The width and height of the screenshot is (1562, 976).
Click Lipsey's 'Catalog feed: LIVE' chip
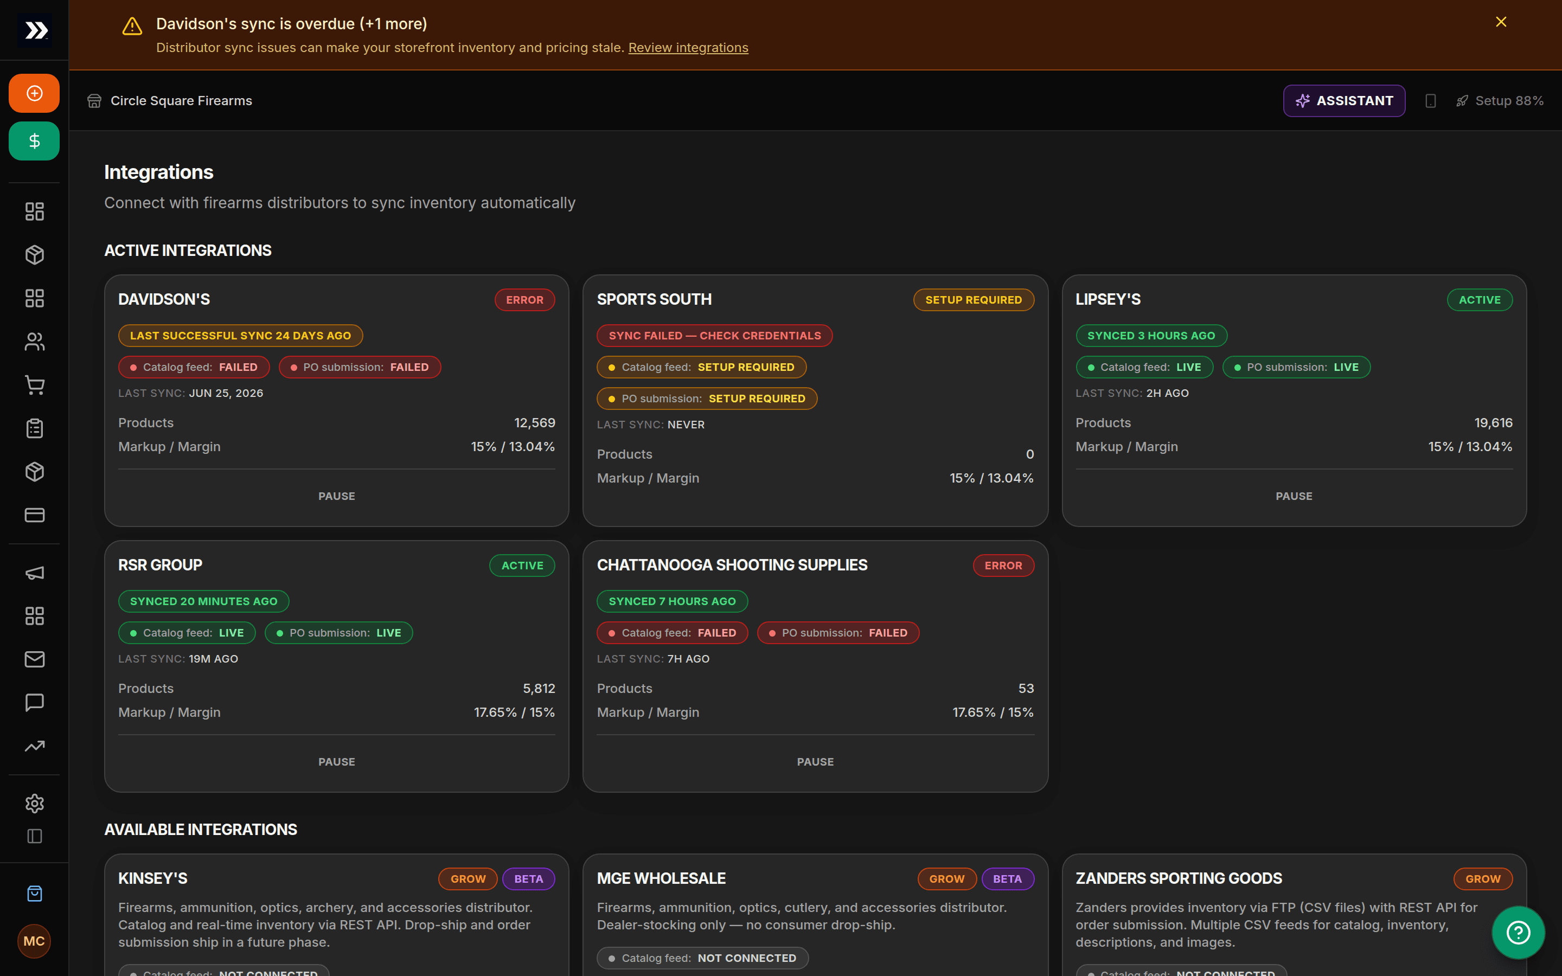point(1144,367)
